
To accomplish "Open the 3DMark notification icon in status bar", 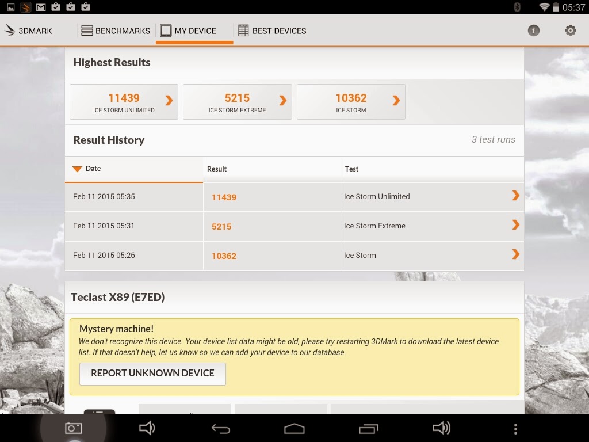I will pos(26,7).
